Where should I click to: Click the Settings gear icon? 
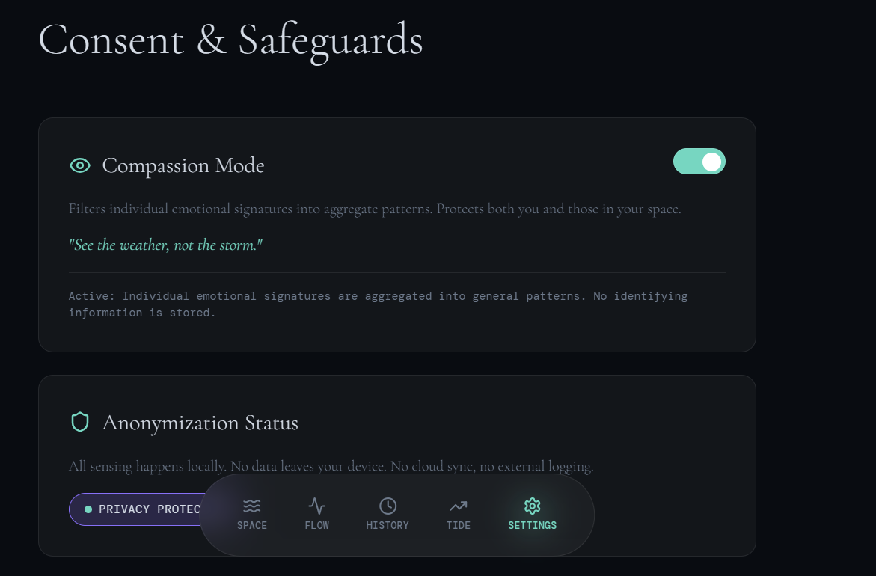tap(533, 506)
